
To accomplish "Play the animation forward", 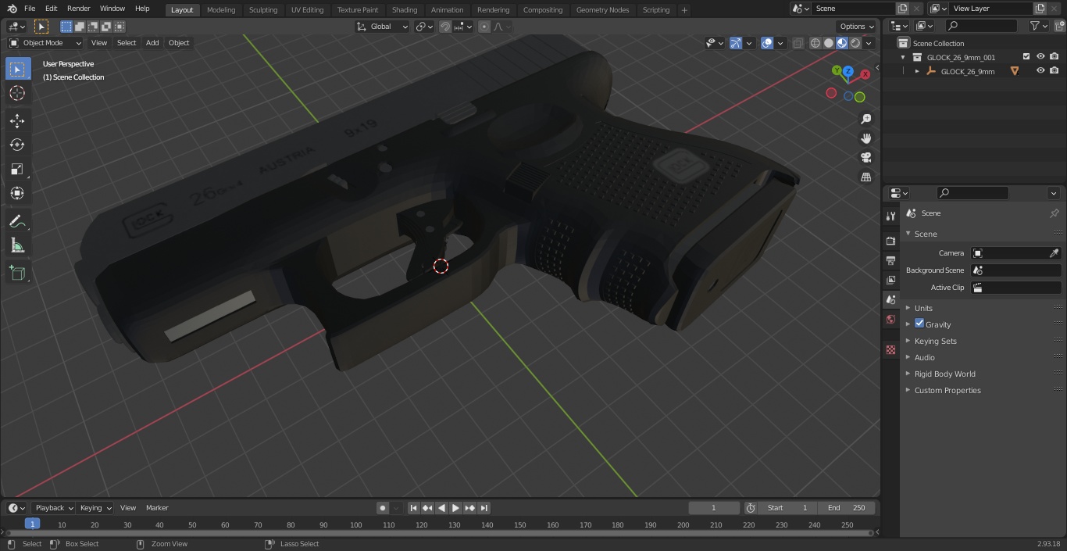I will point(456,508).
